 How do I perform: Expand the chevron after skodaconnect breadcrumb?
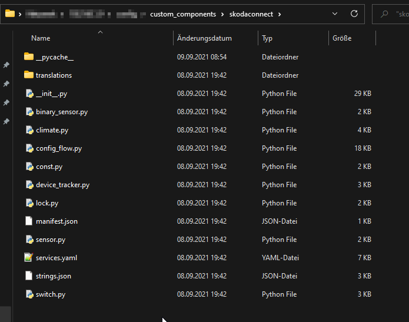[x=279, y=14]
